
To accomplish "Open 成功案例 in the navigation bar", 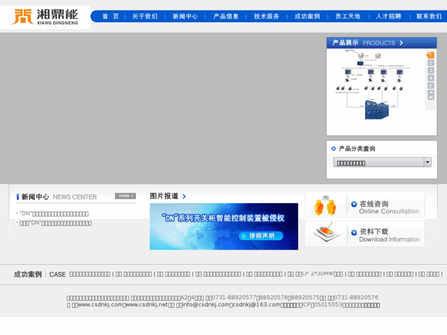I will click(x=307, y=17).
